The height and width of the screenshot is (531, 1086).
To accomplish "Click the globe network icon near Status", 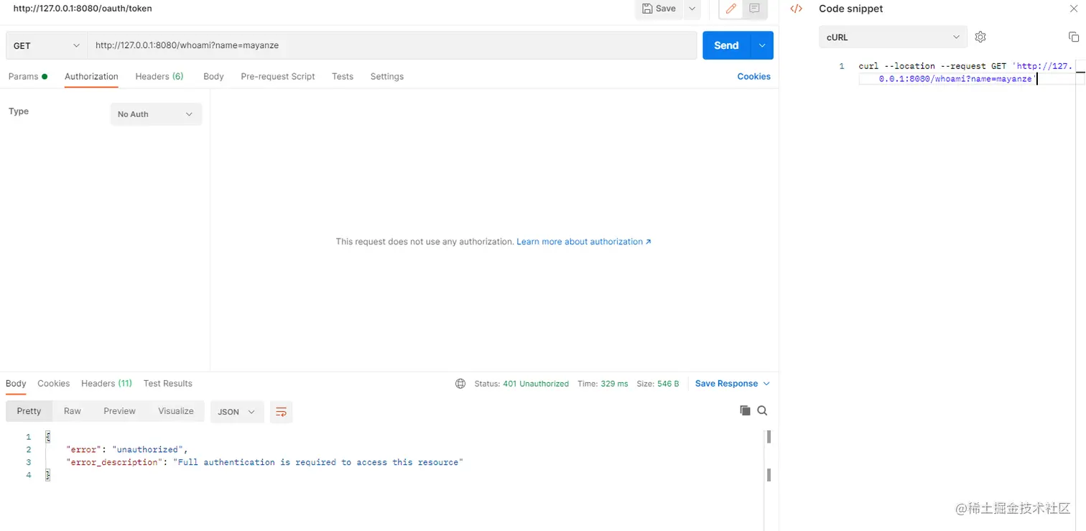I will coord(460,384).
